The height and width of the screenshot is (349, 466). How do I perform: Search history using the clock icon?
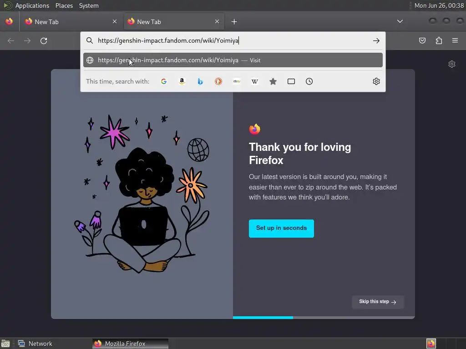click(x=309, y=81)
